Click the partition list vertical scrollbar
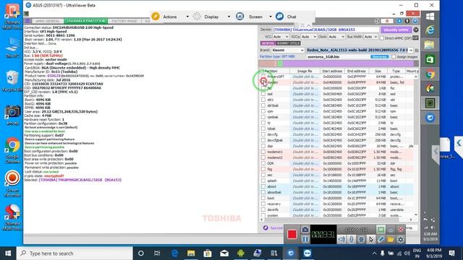Image resolution: width=463 pixels, height=260 pixels. [416, 145]
